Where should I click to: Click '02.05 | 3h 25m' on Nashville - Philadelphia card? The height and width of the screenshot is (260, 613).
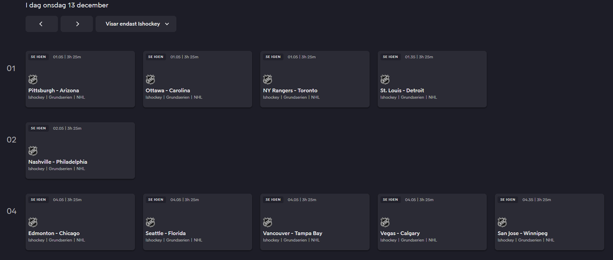(67, 128)
